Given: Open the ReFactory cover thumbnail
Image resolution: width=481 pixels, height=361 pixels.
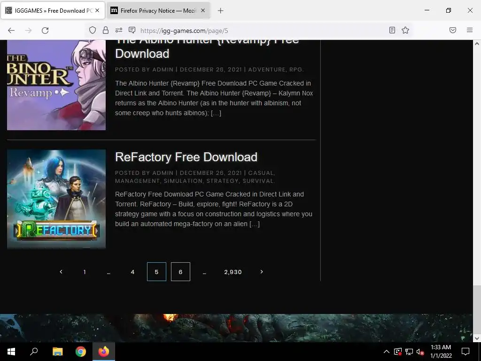Looking at the screenshot, I should (x=56, y=199).
